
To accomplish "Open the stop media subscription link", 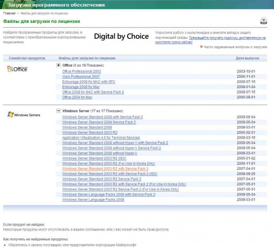I will pos(210,40).
